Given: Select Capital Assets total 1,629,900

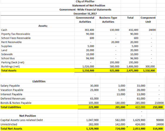Looking at the screenshot, I should click(x=139, y=120).
